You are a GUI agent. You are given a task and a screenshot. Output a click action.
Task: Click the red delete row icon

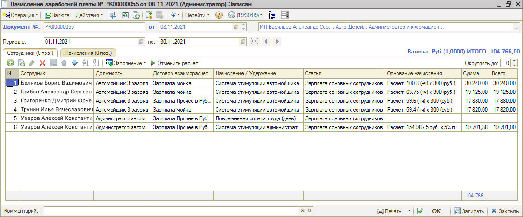(42, 63)
